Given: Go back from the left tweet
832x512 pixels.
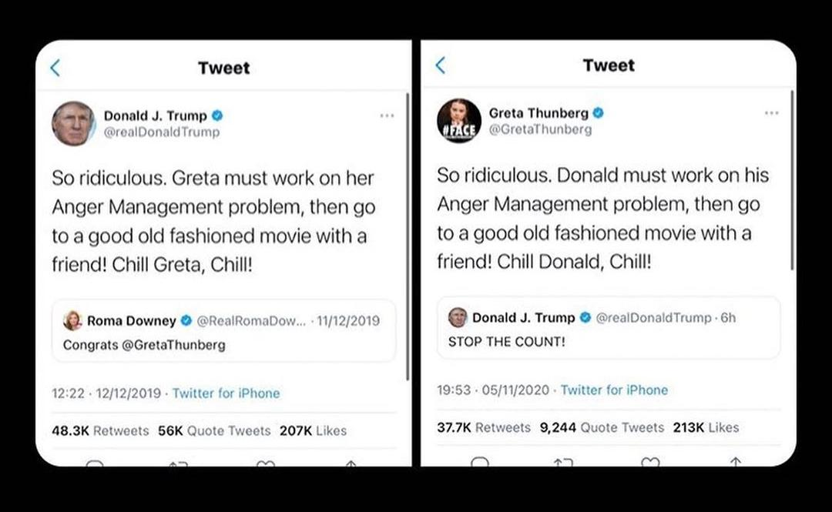Looking at the screenshot, I should 55,68.
